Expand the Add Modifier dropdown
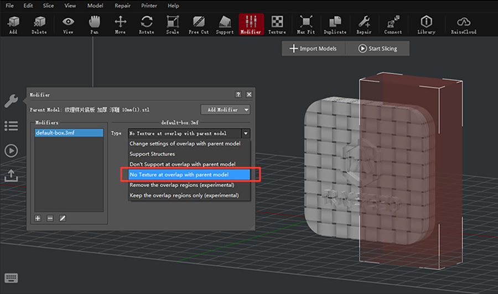Viewport: 498px width, 294px height. pyautogui.click(x=226, y=110)
